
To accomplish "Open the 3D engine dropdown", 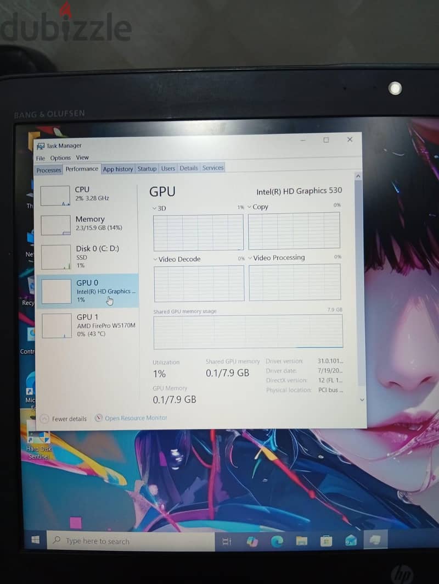I will tap(159, 208).
